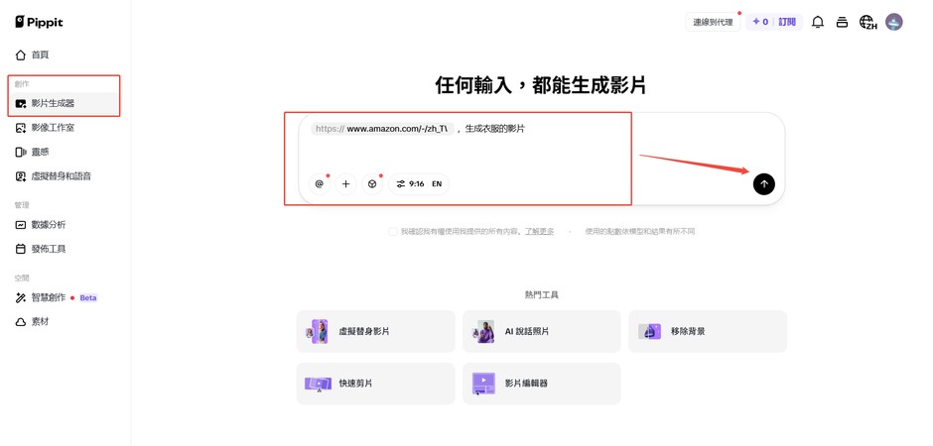Click the 影片編輯器 thumbnail image
933x446 pixels.
click(483, 384)
